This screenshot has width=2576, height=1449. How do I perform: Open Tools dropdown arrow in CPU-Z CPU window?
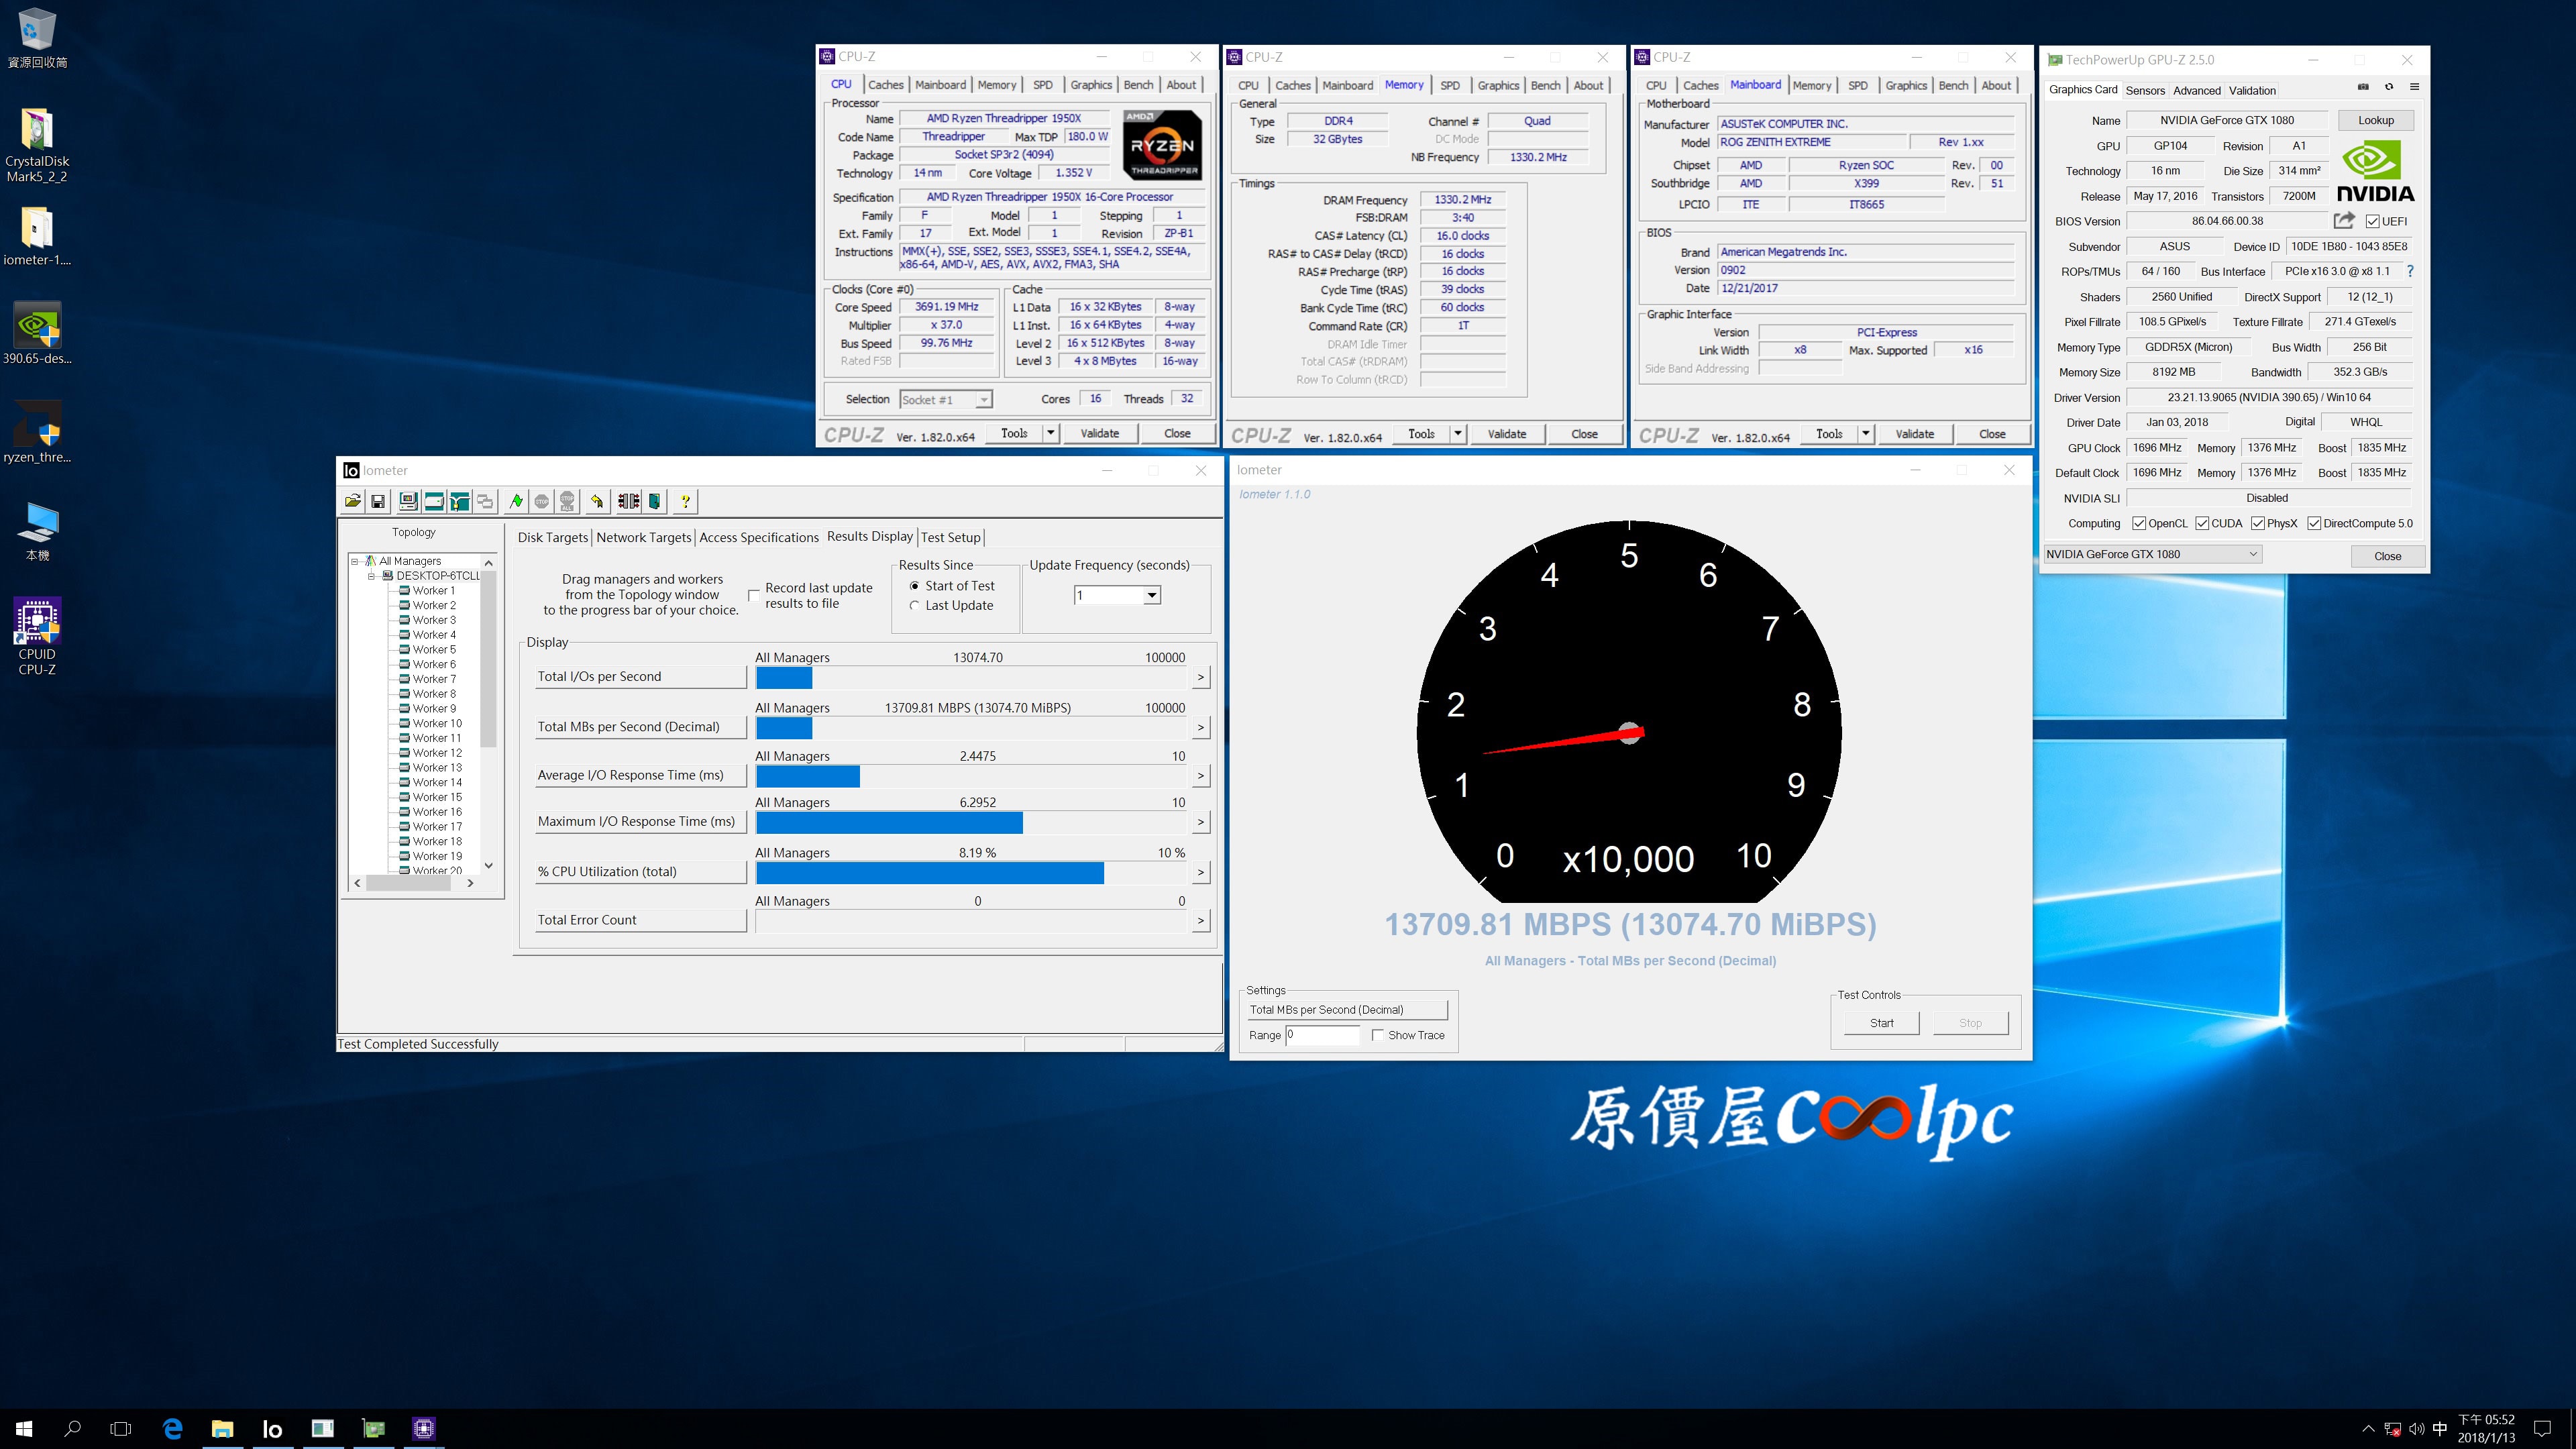tap(1051, 433)
